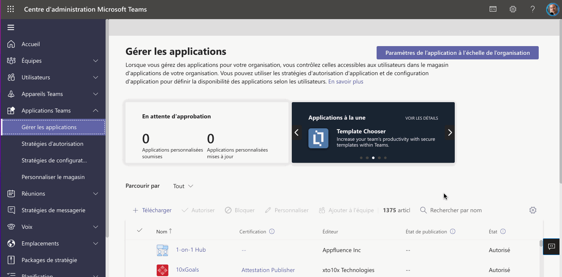Viewport: 562px width, 277px height.
Task: Expand the Utilisateurs menu chevron
Action: (x=96, y=77)
